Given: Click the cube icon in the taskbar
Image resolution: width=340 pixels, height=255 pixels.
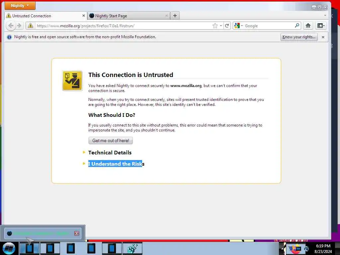Looking at the screenshot, I should coord(132,248).
